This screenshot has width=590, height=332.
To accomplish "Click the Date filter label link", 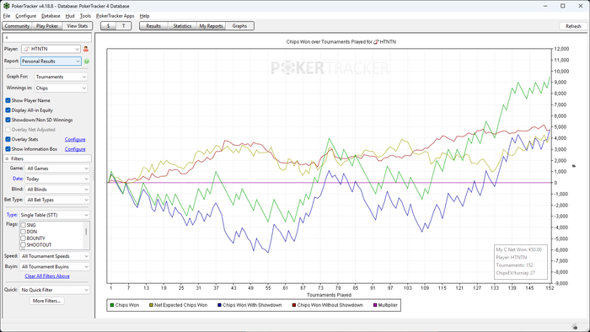I will (x=18, y=179).
